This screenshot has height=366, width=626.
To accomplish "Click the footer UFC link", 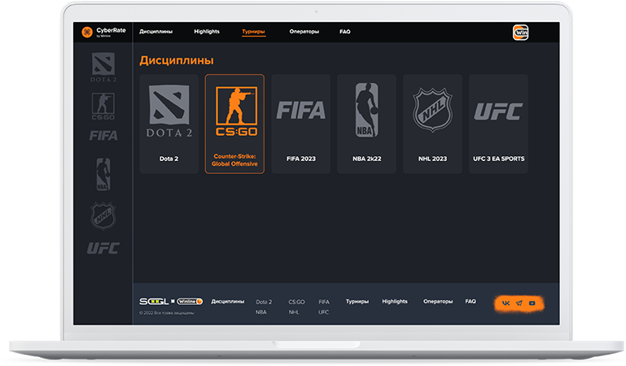I will [324, 312].
